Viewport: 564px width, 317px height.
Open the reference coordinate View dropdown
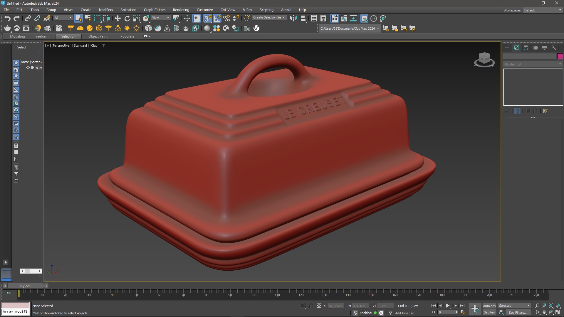160,18
